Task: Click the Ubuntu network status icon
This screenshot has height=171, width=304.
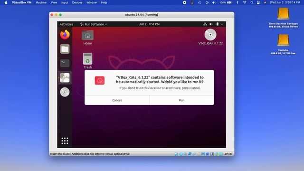Action: (x=205, y=24)
